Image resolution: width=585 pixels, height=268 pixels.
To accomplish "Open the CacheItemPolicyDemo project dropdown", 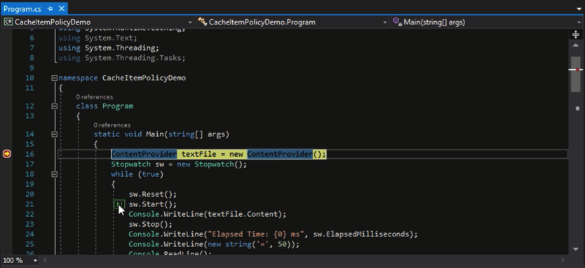I will coord(190,22).
